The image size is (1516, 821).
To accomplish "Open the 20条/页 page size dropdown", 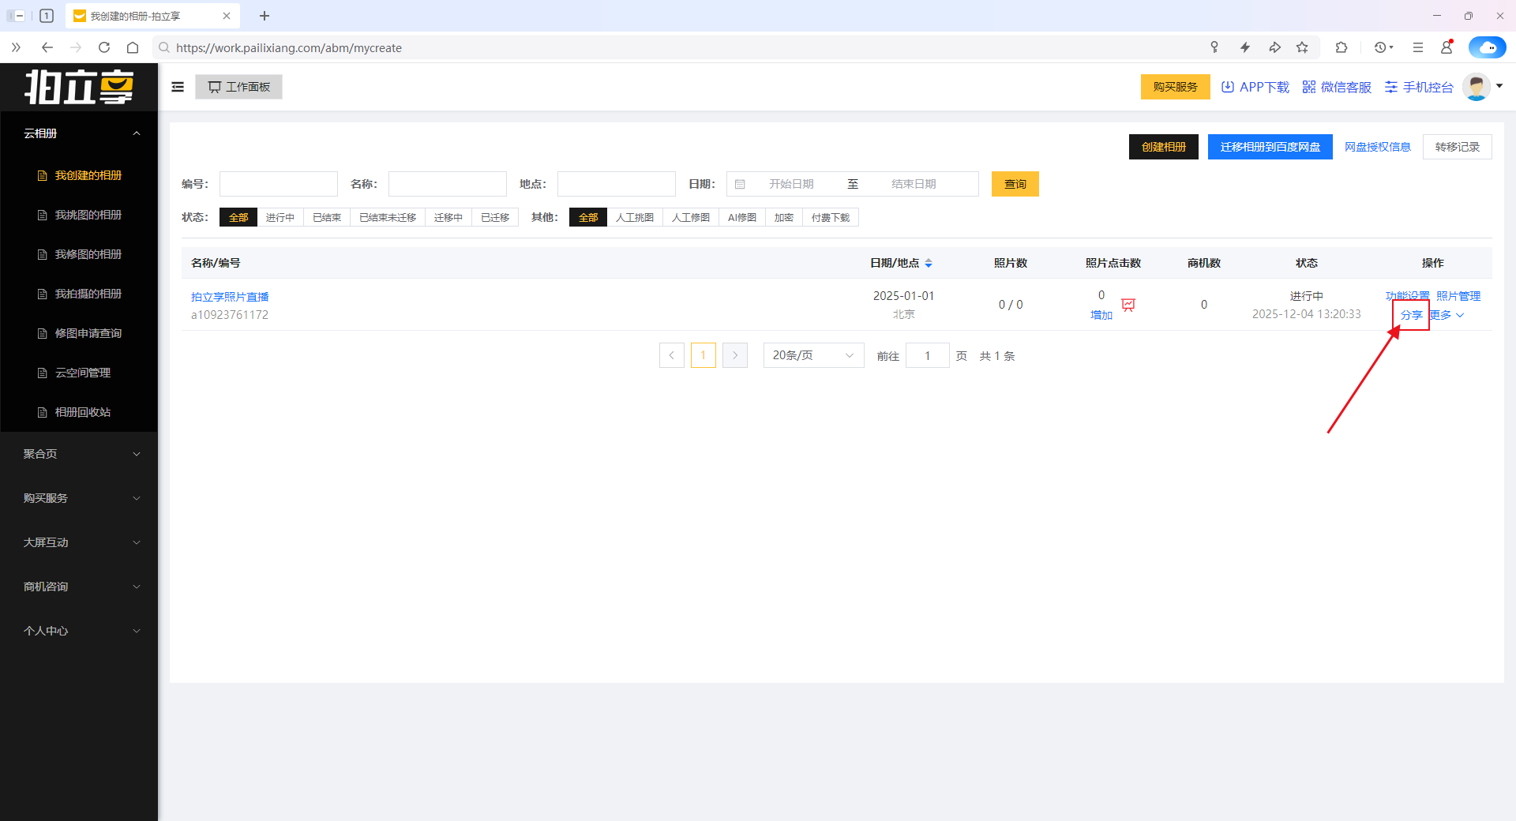I will coord(813,355).
